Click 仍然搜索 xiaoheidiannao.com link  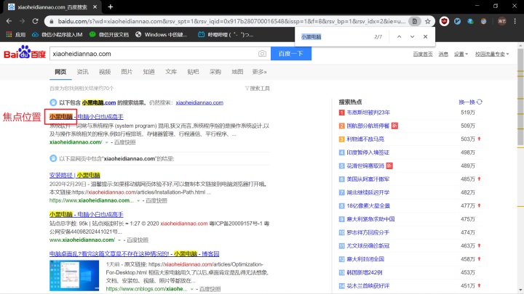tap(199, 102)
